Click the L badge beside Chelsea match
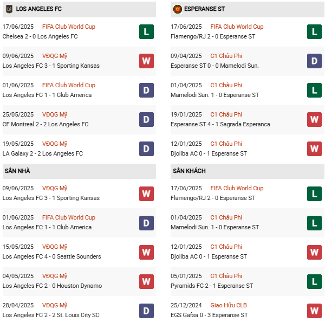325x322 pixels. click(x=146, y=31)
